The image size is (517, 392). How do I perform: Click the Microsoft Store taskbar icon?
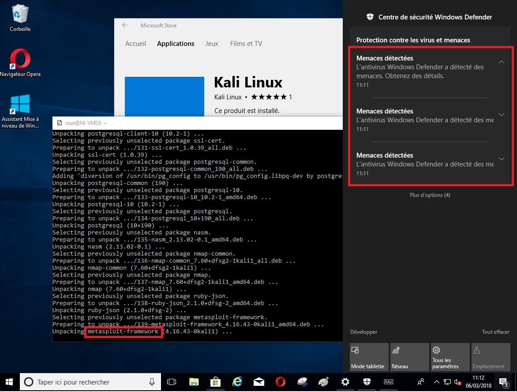pos(216,382)
